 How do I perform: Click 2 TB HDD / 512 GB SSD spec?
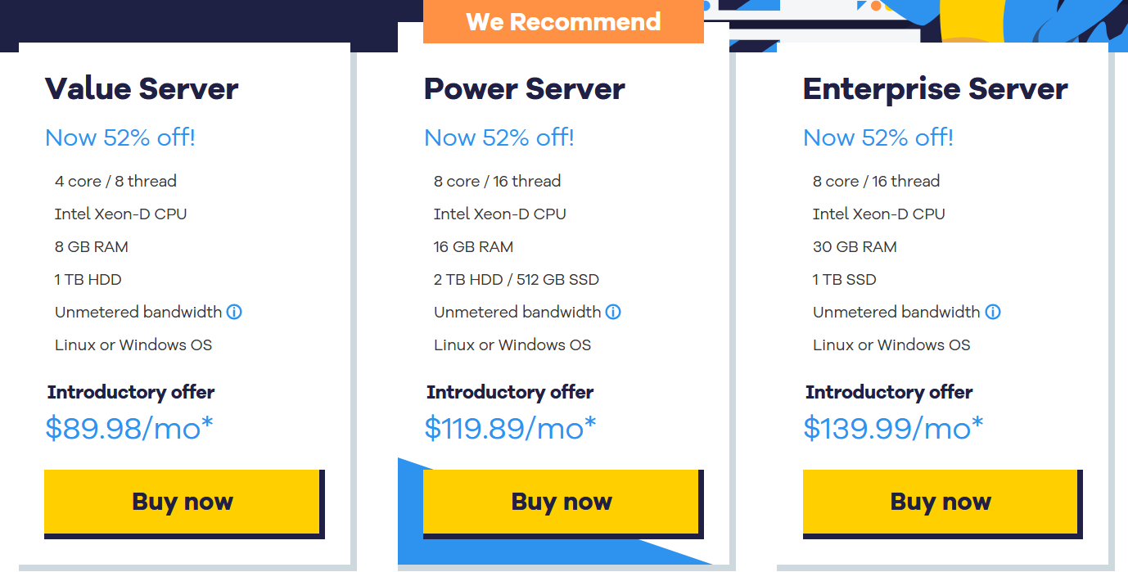pyautogui.click(x=517, y=279)
